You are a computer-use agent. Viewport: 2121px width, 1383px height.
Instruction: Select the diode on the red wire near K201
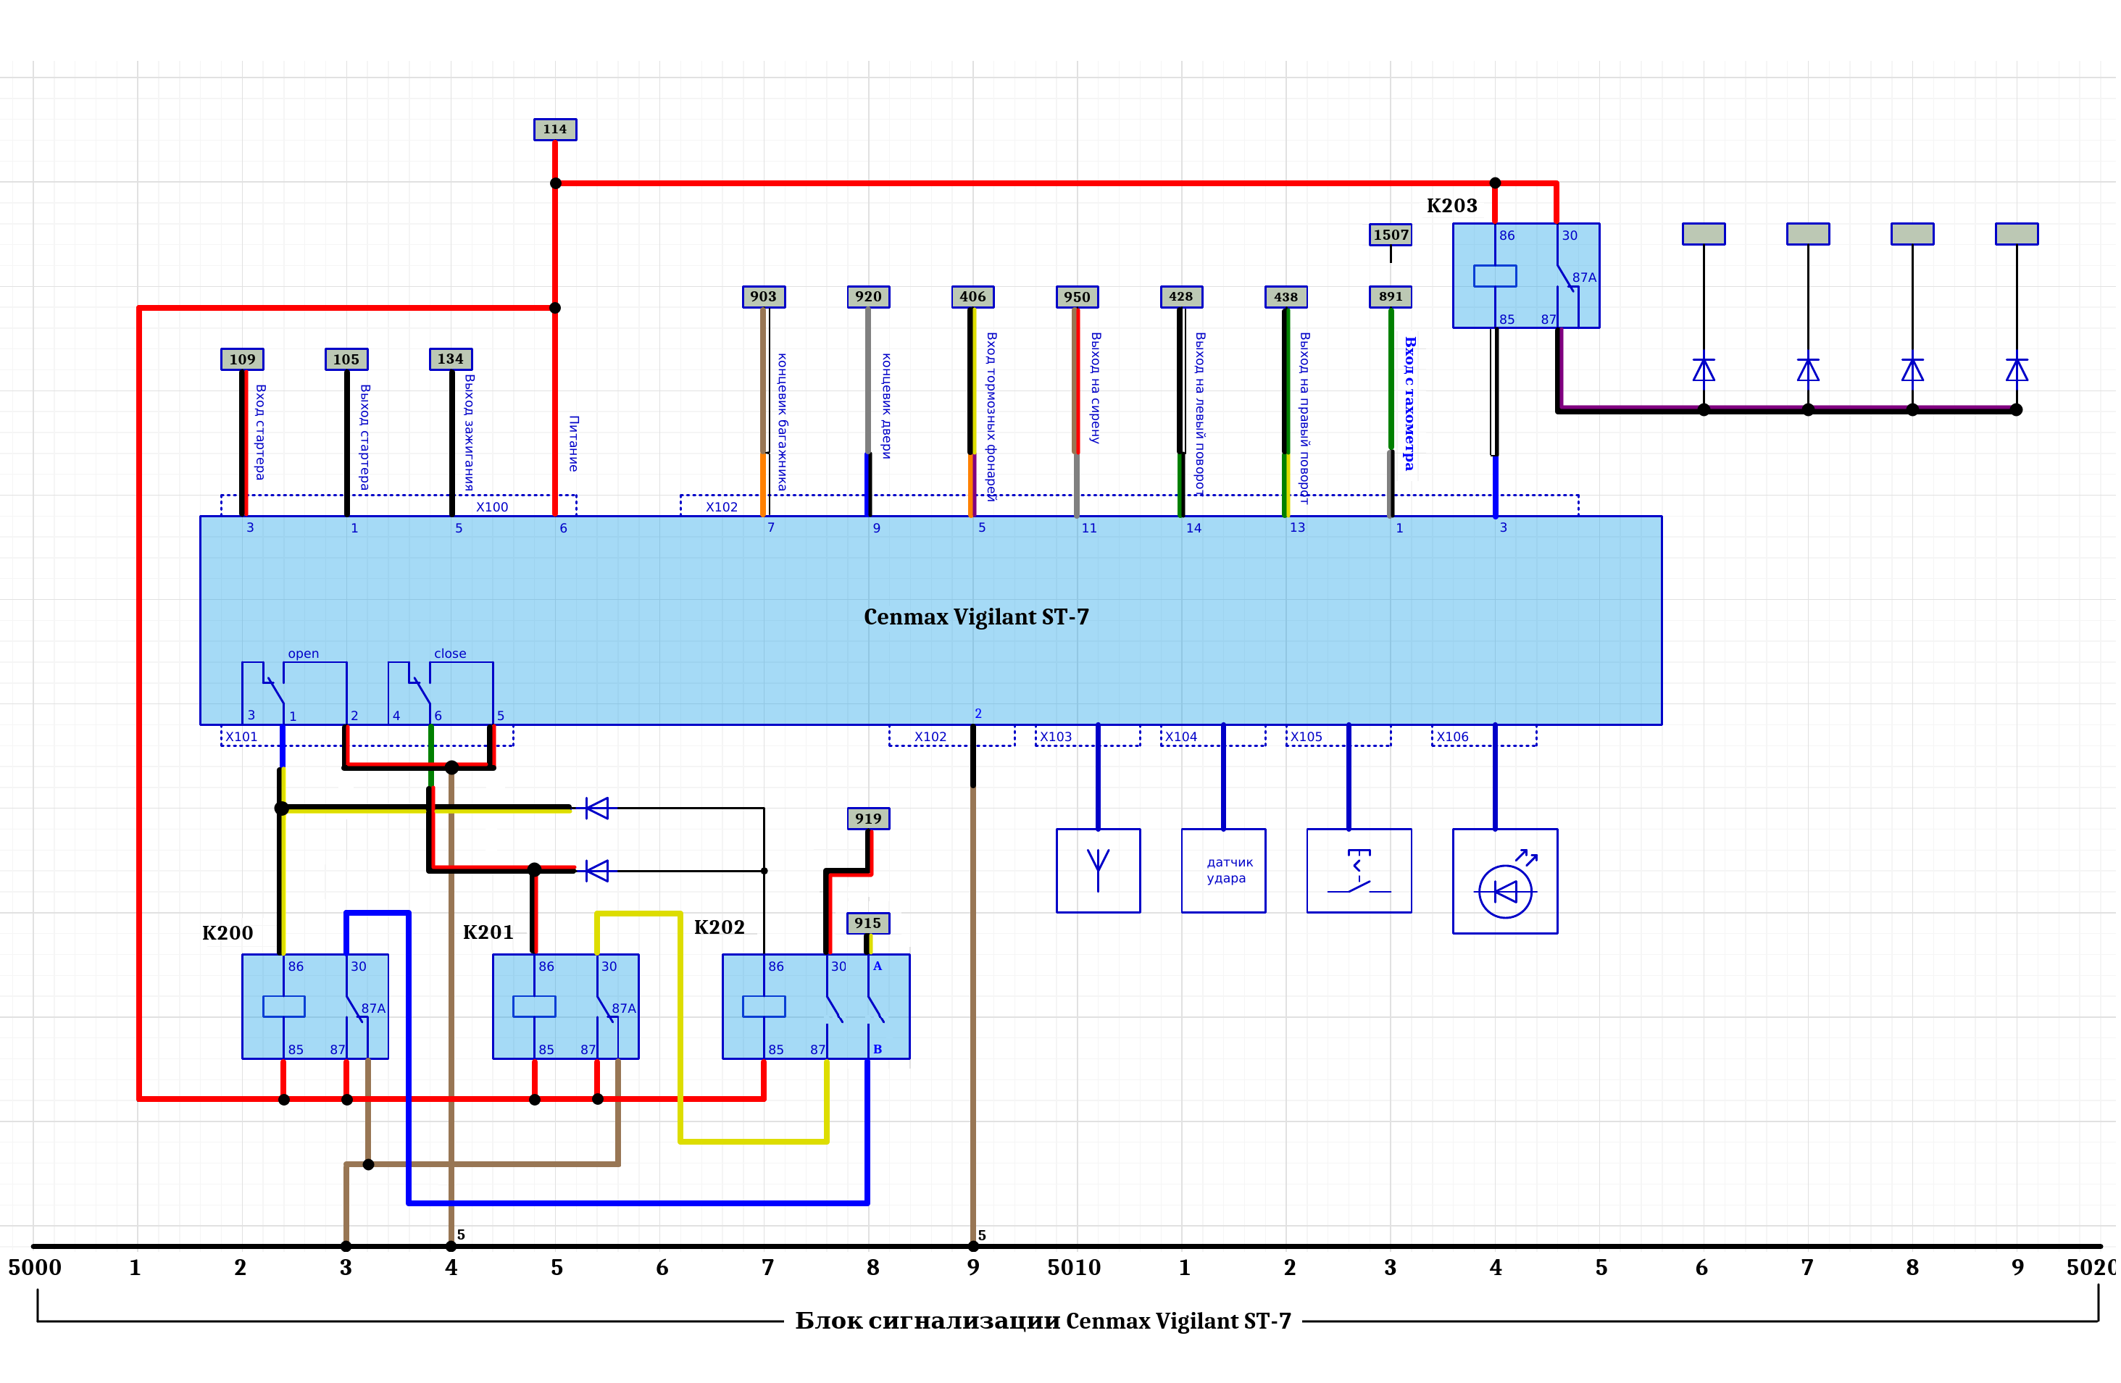(x=598, y=872)
